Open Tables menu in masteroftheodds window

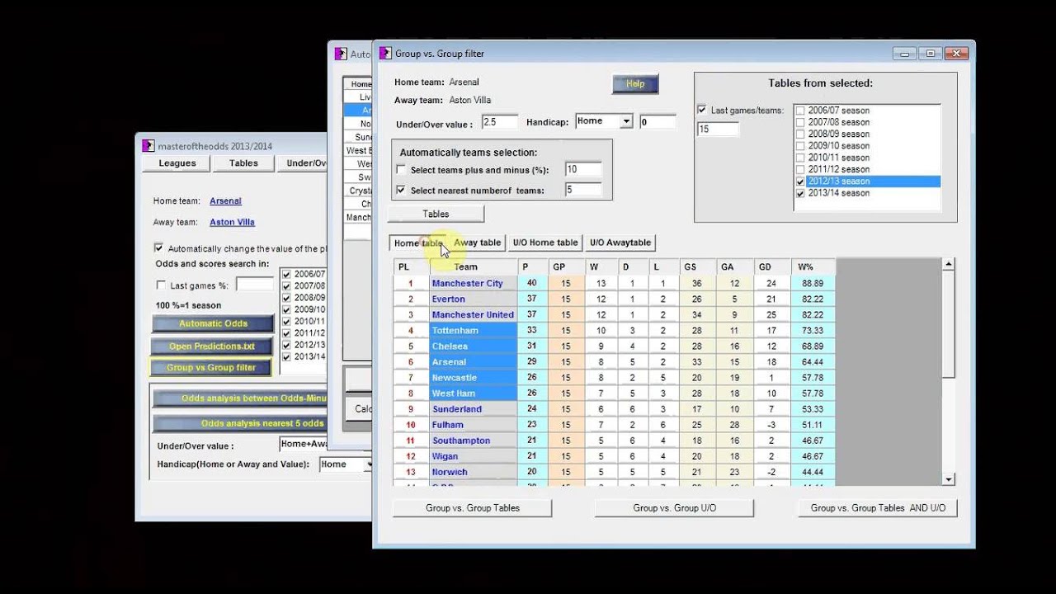243,163
